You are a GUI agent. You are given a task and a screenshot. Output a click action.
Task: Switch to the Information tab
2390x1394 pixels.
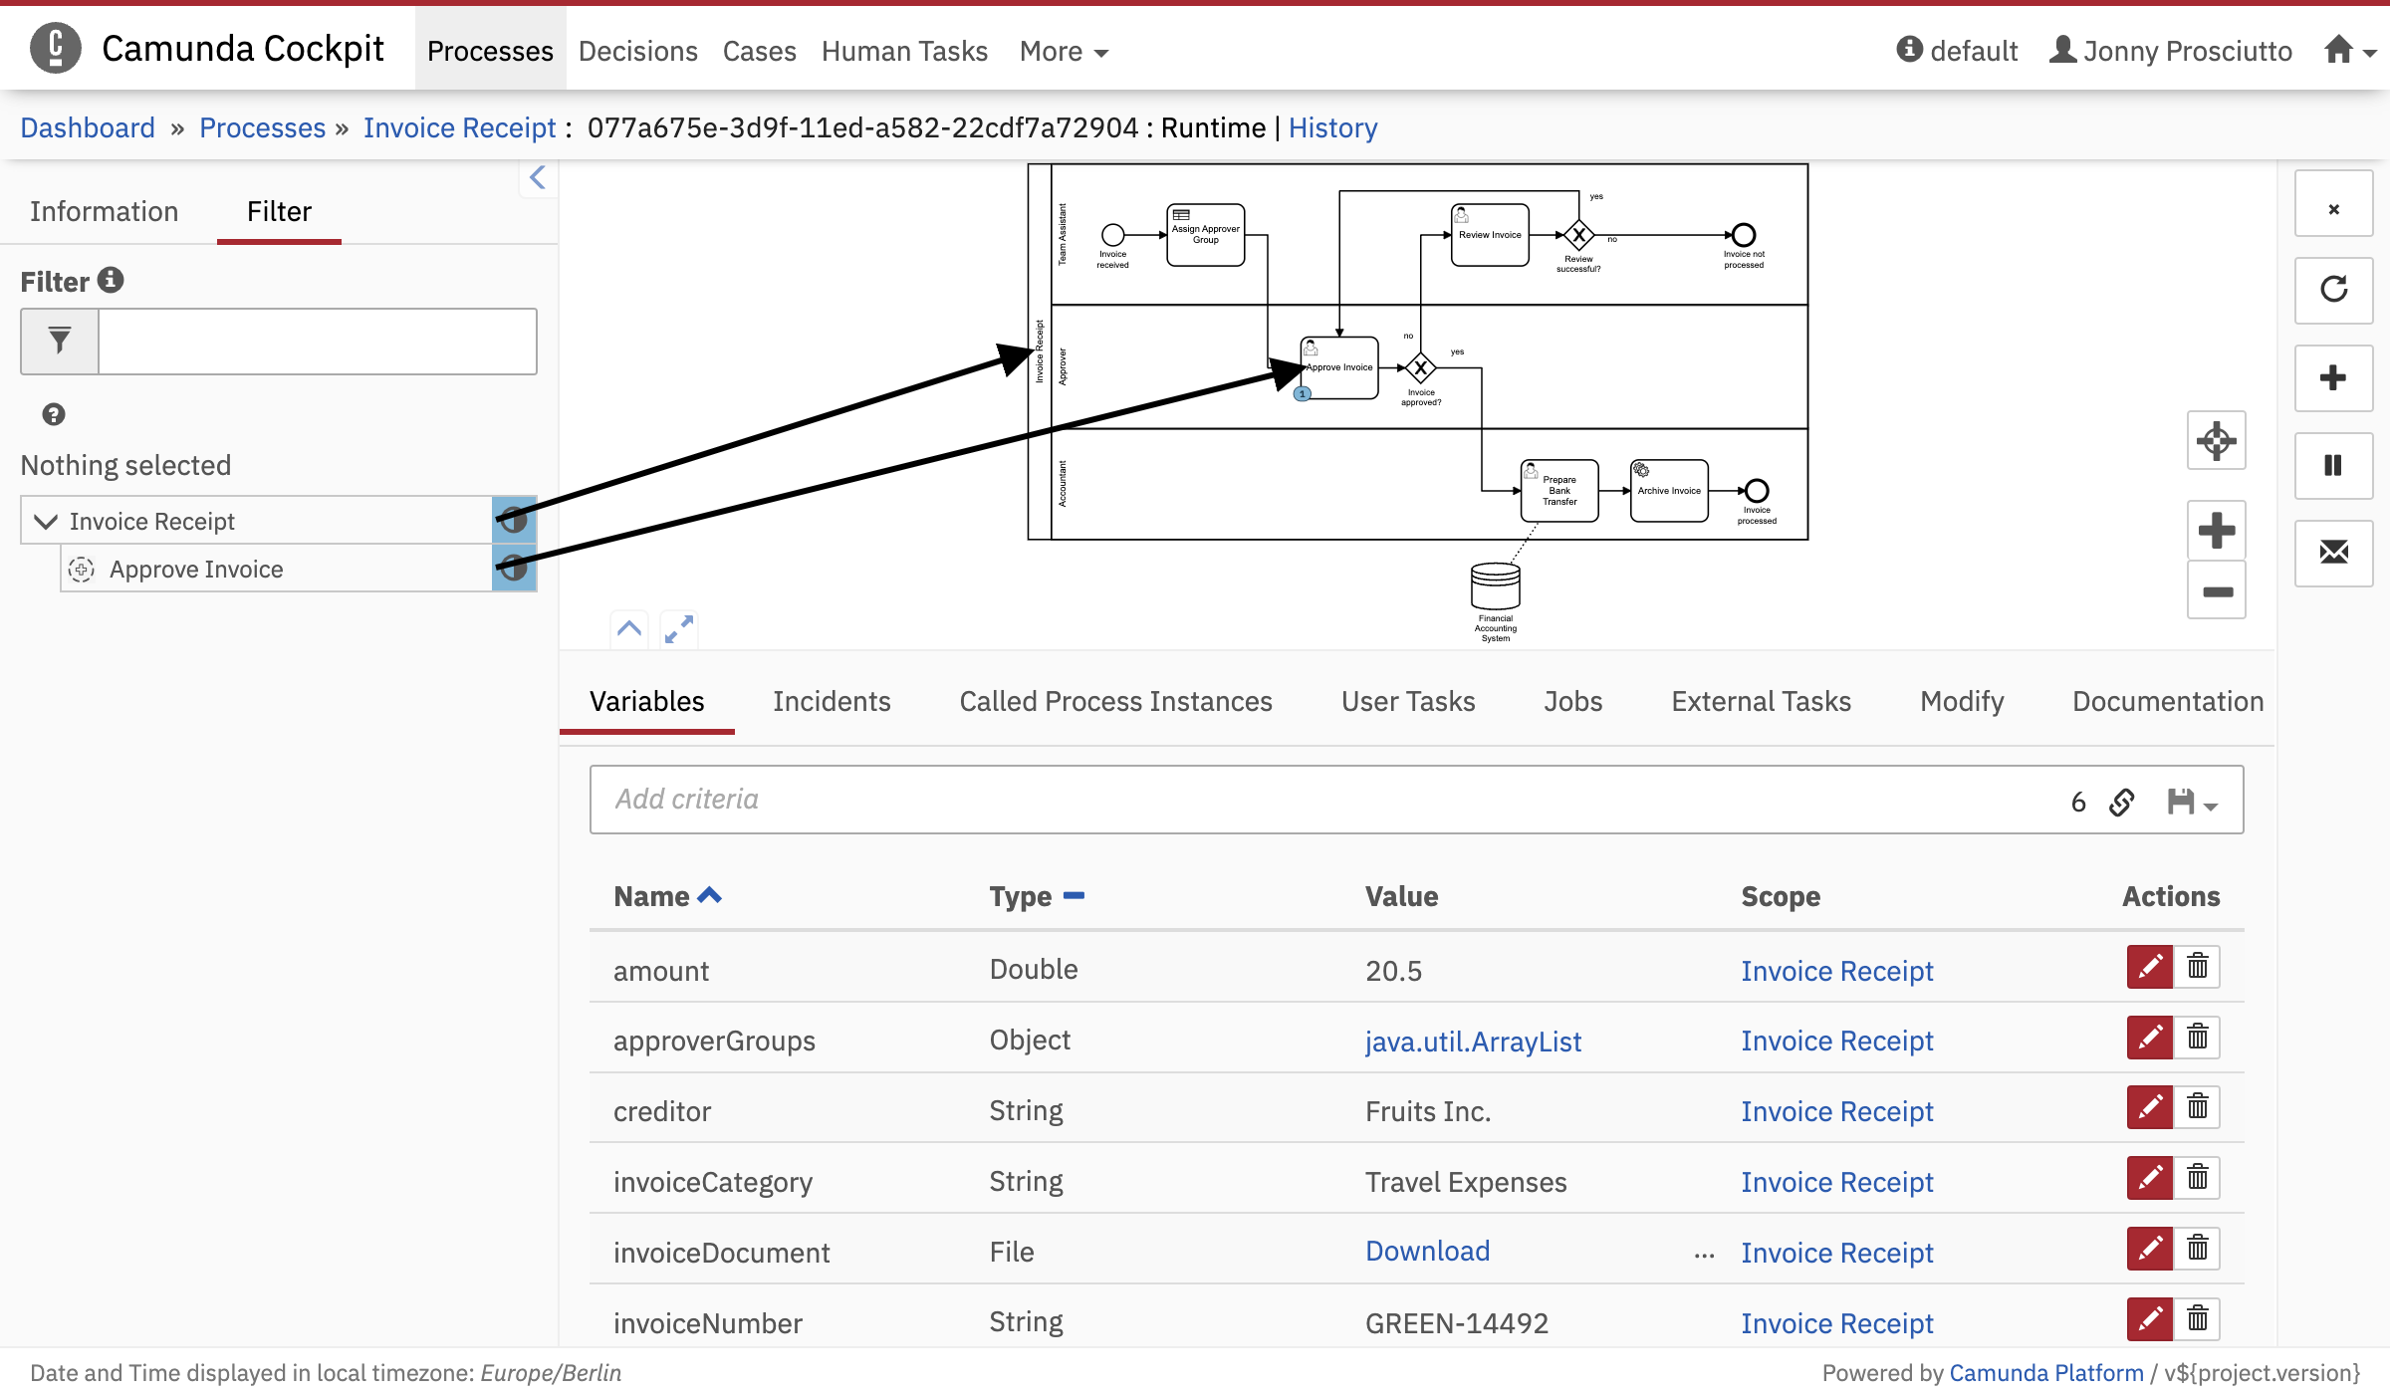(x=104, y=211)
